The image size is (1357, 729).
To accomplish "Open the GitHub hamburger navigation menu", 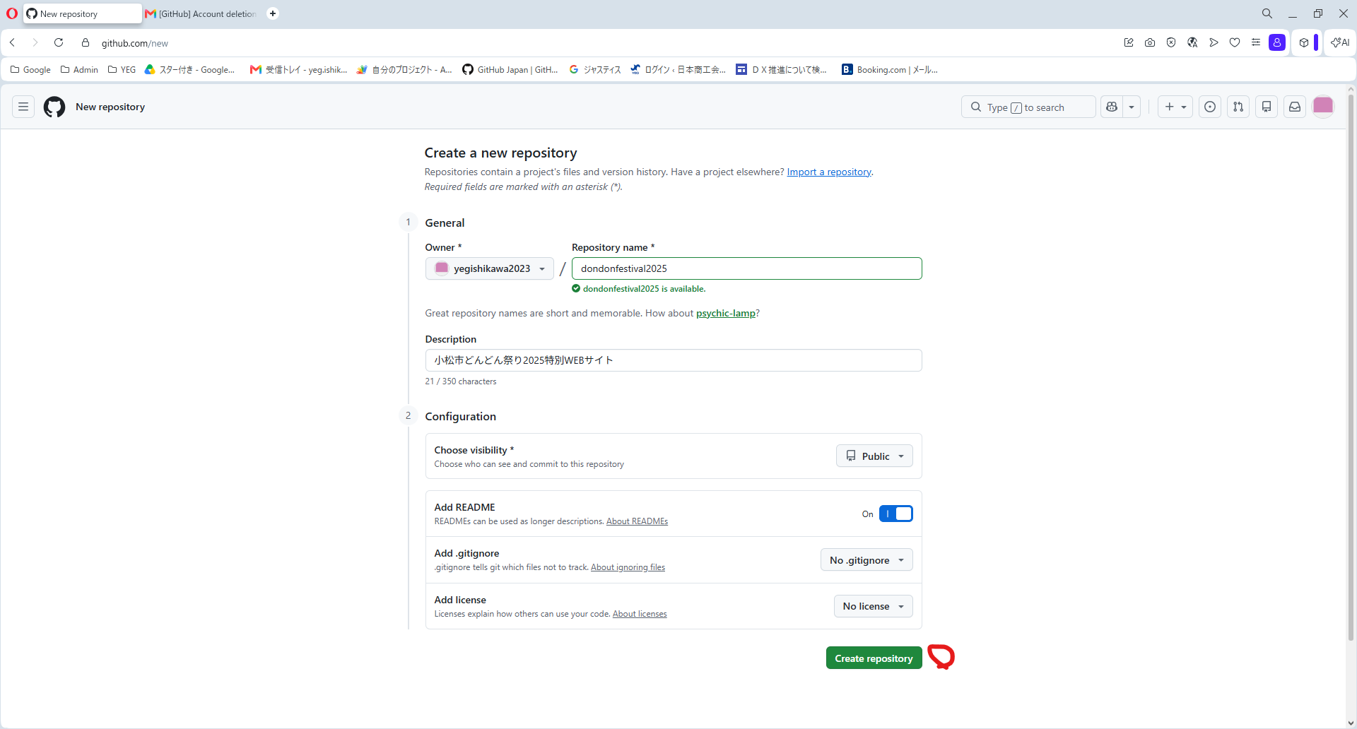I will [x=23, y=107].
